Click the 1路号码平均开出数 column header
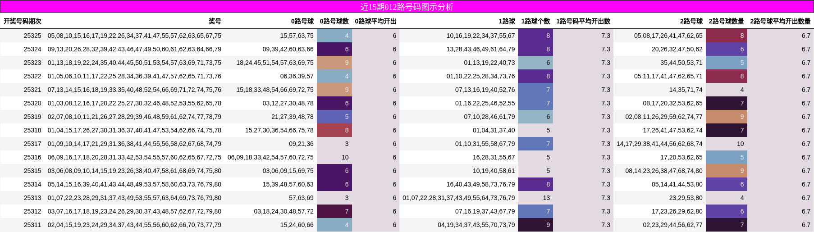 [583, 21]
